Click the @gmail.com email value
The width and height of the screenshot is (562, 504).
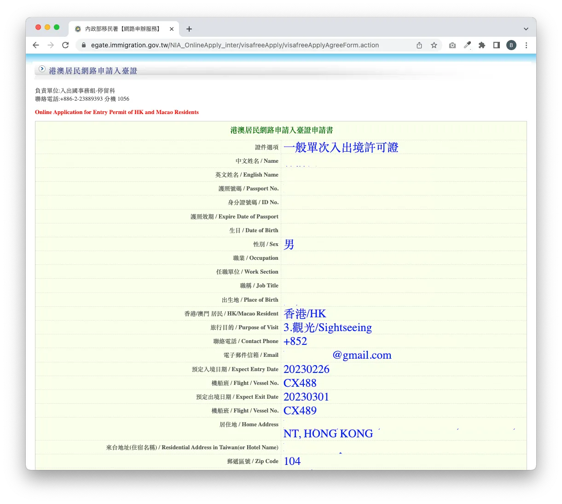point(362,355)
